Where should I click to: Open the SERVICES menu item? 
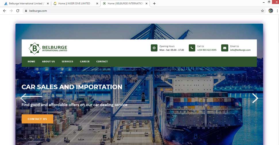[x=67, y=62]
